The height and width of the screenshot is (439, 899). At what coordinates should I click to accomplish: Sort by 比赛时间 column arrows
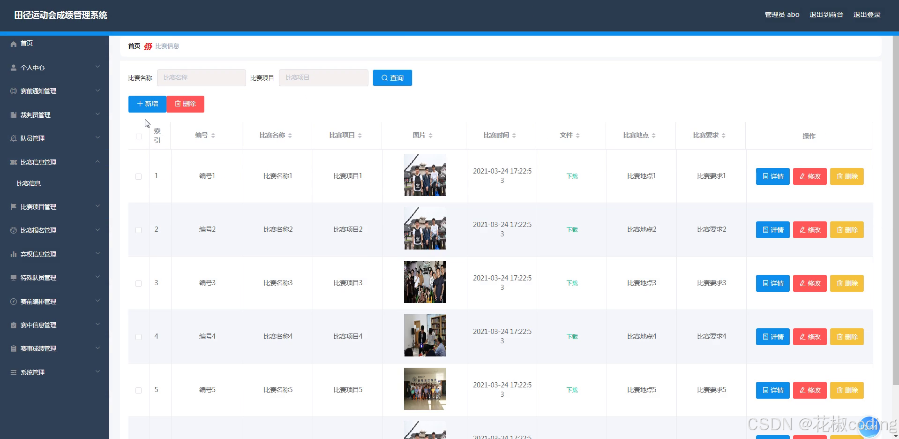[x=514, y=136]
